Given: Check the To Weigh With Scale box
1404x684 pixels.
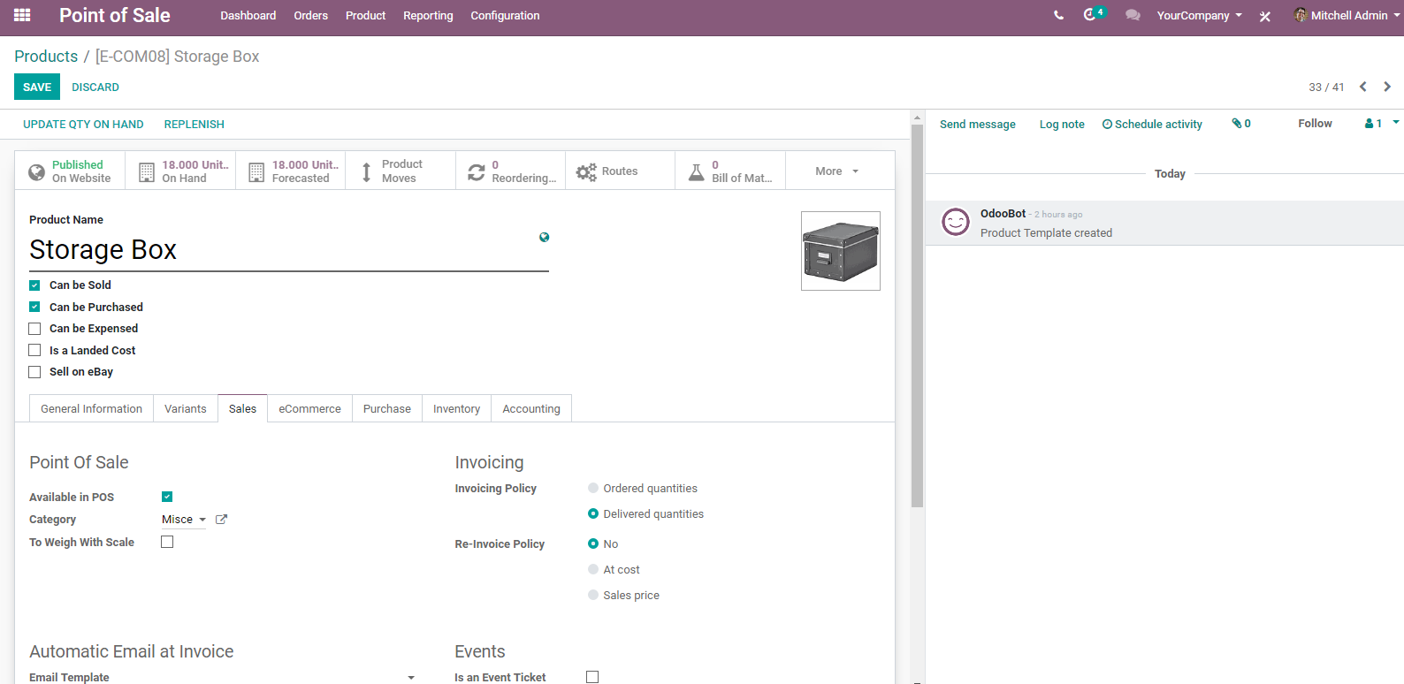Looking at the screenshot, I should coord(167,542).
